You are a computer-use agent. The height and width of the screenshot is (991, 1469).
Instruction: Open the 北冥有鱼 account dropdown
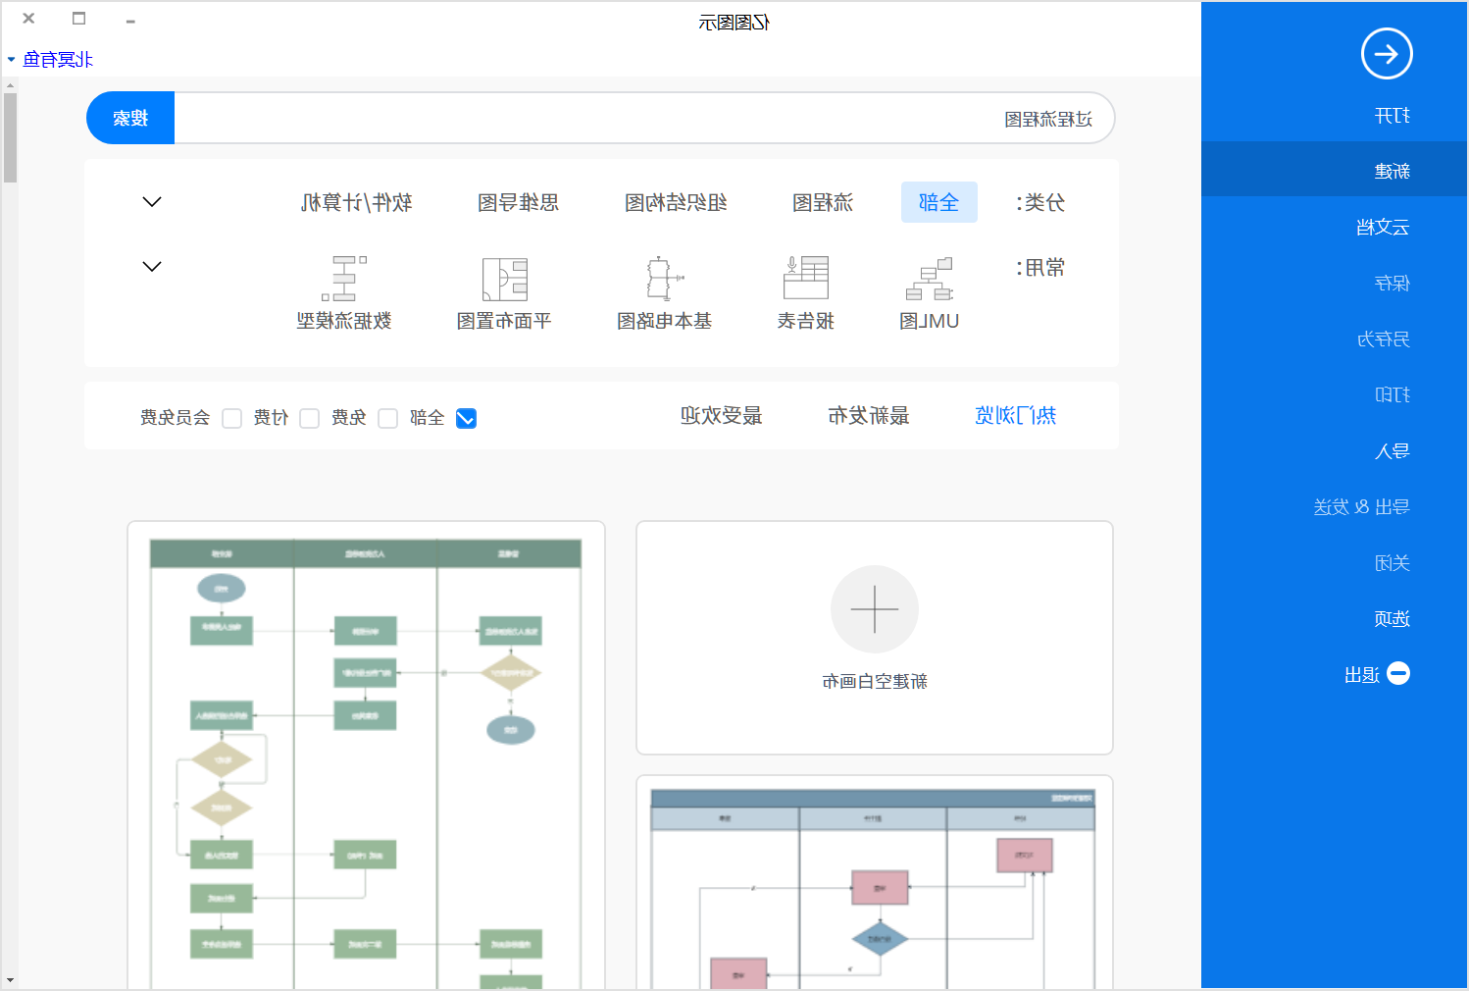tap(50, 60)
